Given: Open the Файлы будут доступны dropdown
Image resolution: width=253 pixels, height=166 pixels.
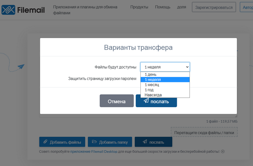Looking at the screenshot, I should (x=165, y=67).
